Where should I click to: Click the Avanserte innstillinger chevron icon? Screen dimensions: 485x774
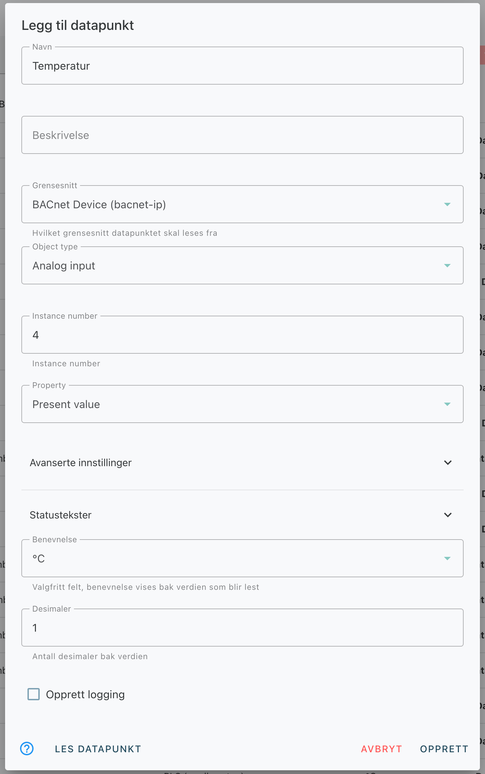[448, 462]
